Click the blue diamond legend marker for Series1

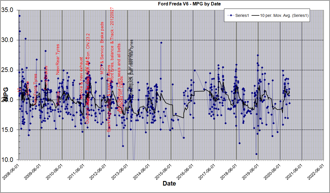click(x=231, y=15)
